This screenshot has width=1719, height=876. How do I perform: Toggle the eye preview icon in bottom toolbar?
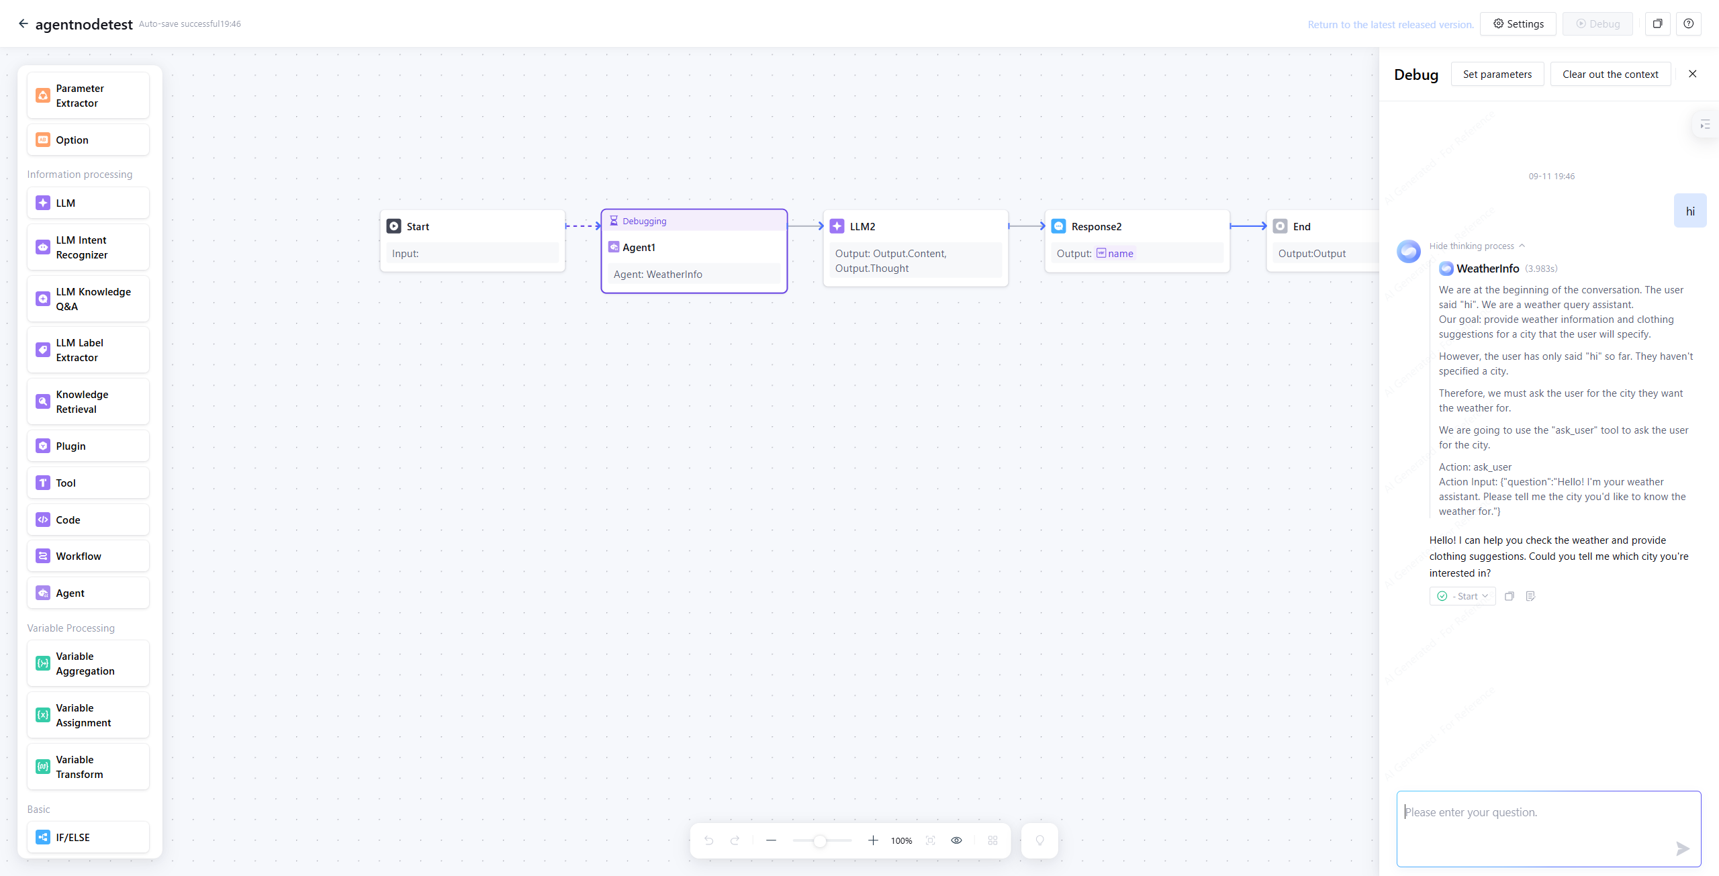click(x=956, y=840)
